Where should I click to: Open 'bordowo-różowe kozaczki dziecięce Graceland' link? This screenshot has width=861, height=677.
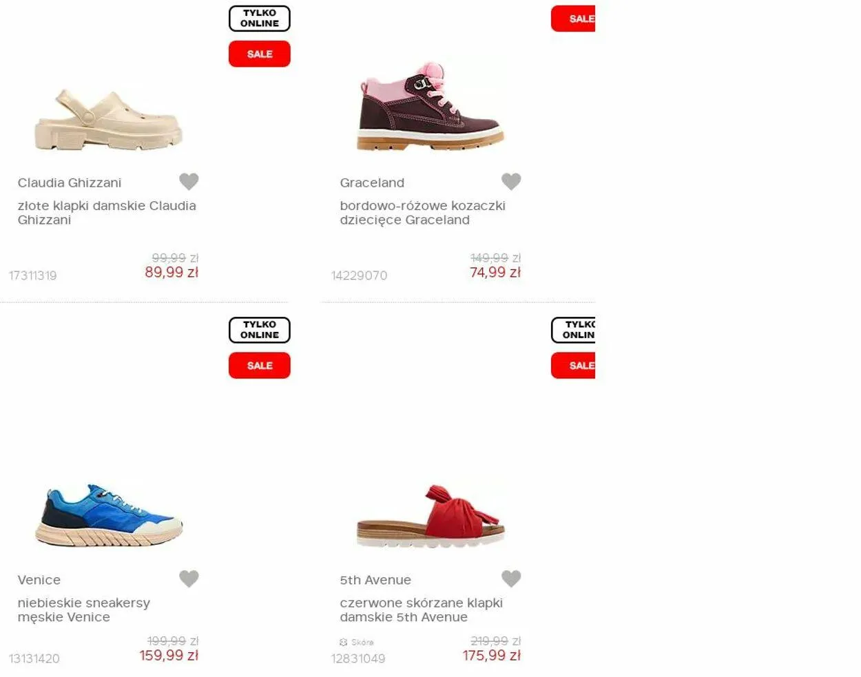[x=422, y=213]
